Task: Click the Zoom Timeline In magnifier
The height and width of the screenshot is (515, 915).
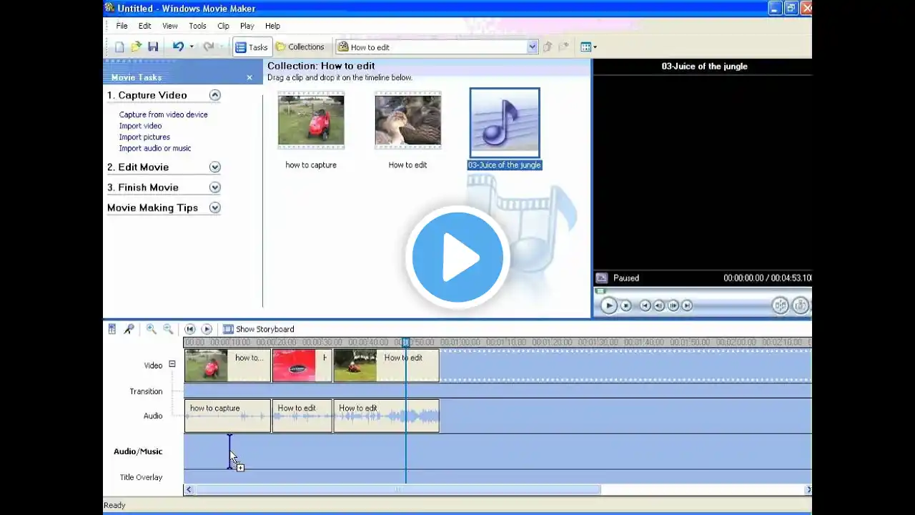Action: pos(152,329)
